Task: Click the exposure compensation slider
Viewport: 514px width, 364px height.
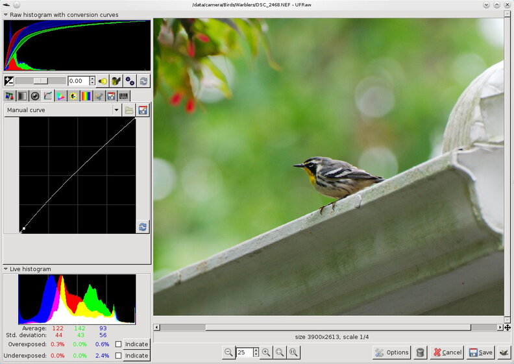Action: pos(40,81)
